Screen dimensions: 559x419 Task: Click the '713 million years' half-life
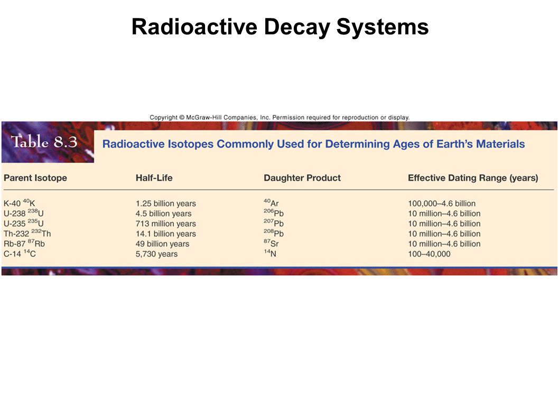[166, 224]
